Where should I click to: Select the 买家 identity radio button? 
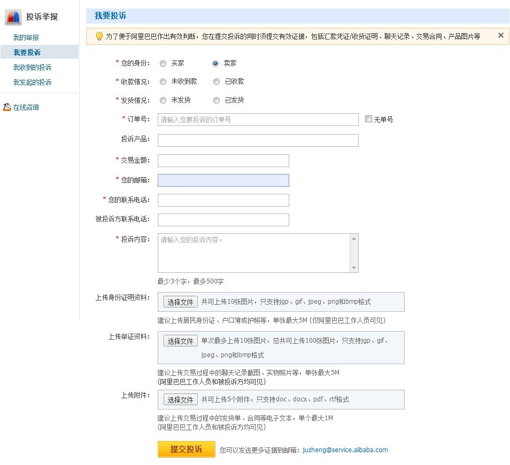pyautogui.click(x=163, y=64)
